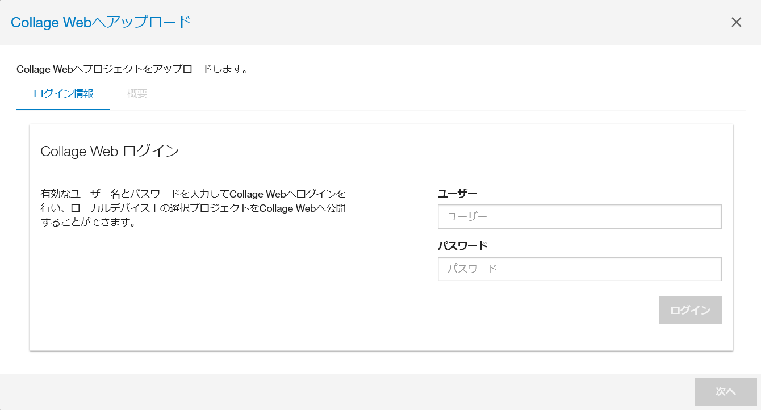Close the Collage Web upload dialog
Image resolution: width=761 pixels, height=410 pixels.
pos(736,22)
